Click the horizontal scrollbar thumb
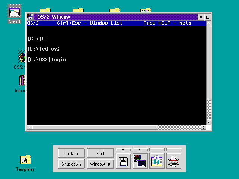The width and height of the screenshot is (239, 179). tap(95, 128)
